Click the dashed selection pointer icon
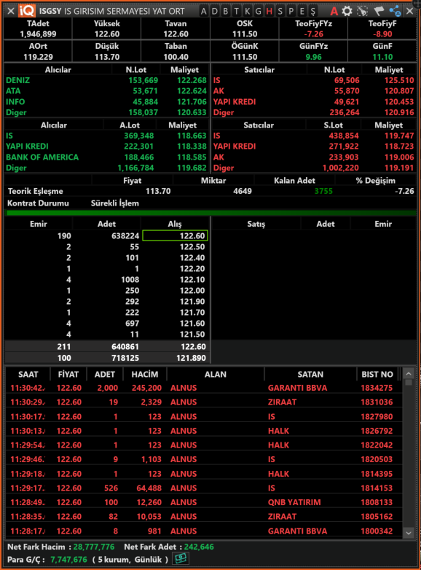 tap(362, 11)
